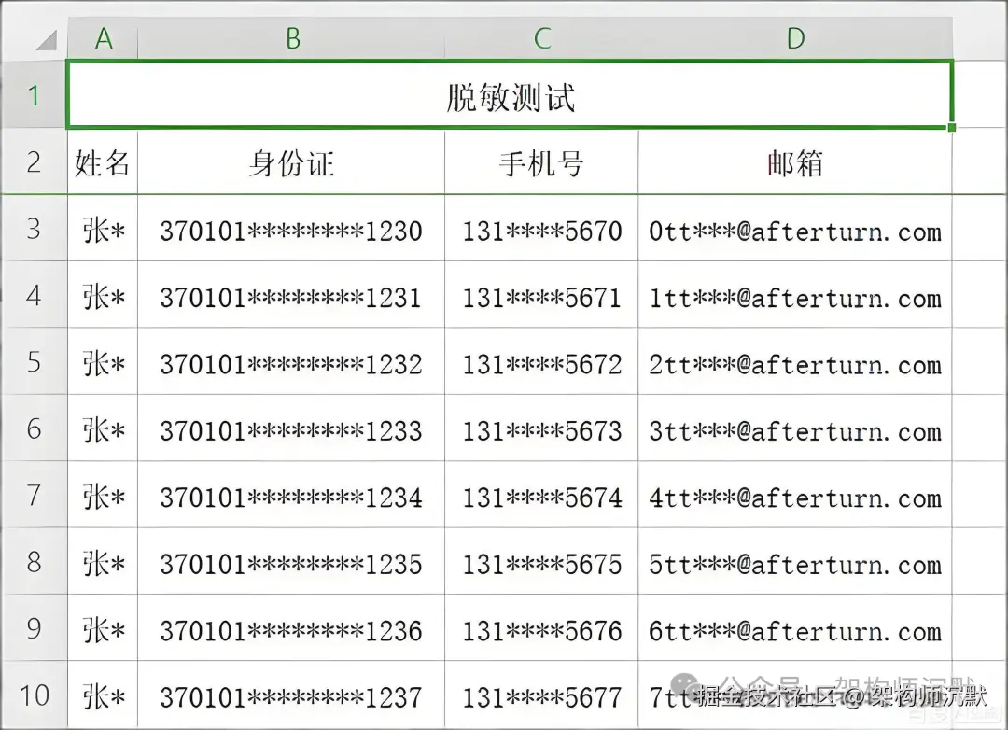Click phone cell 131****5674

(x=541, y=496)
